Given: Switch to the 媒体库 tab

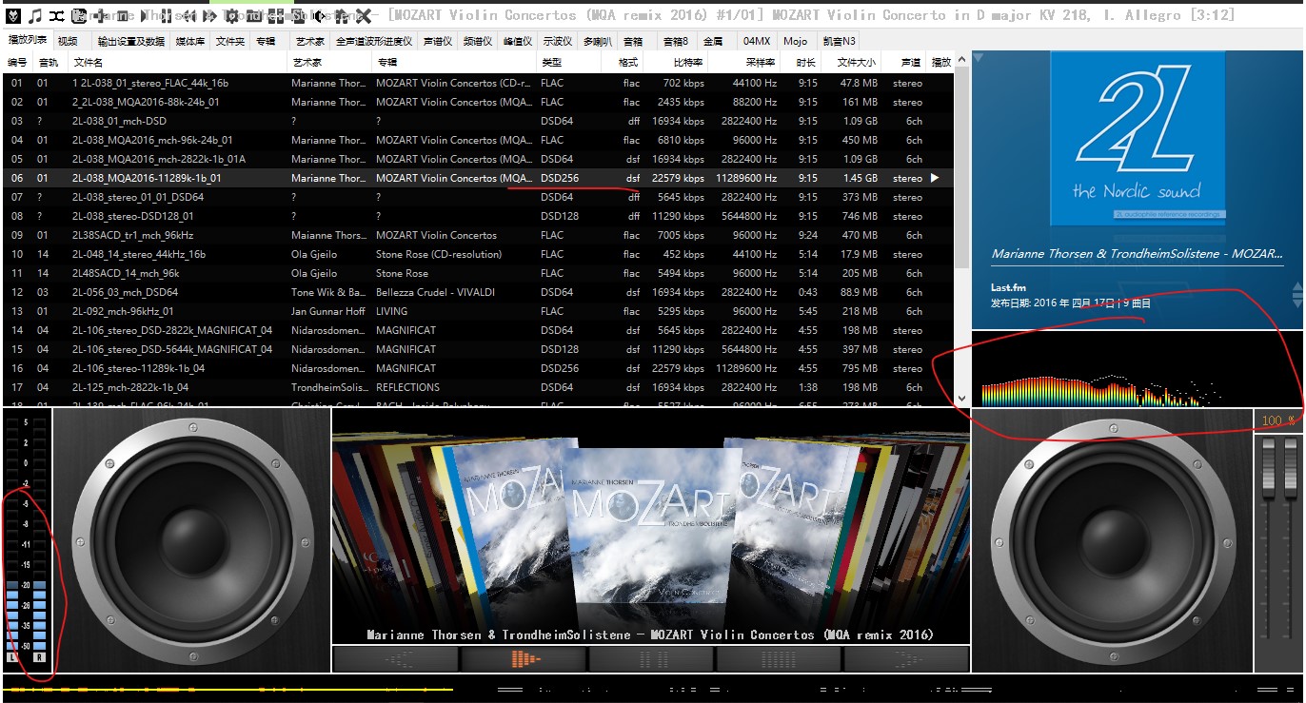Looking at the screenshot, I should [x=189, y=41].
